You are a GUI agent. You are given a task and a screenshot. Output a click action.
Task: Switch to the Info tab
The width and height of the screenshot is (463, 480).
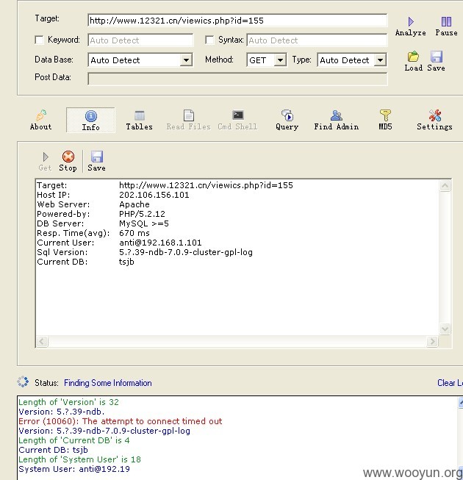[x=90, y=120]
